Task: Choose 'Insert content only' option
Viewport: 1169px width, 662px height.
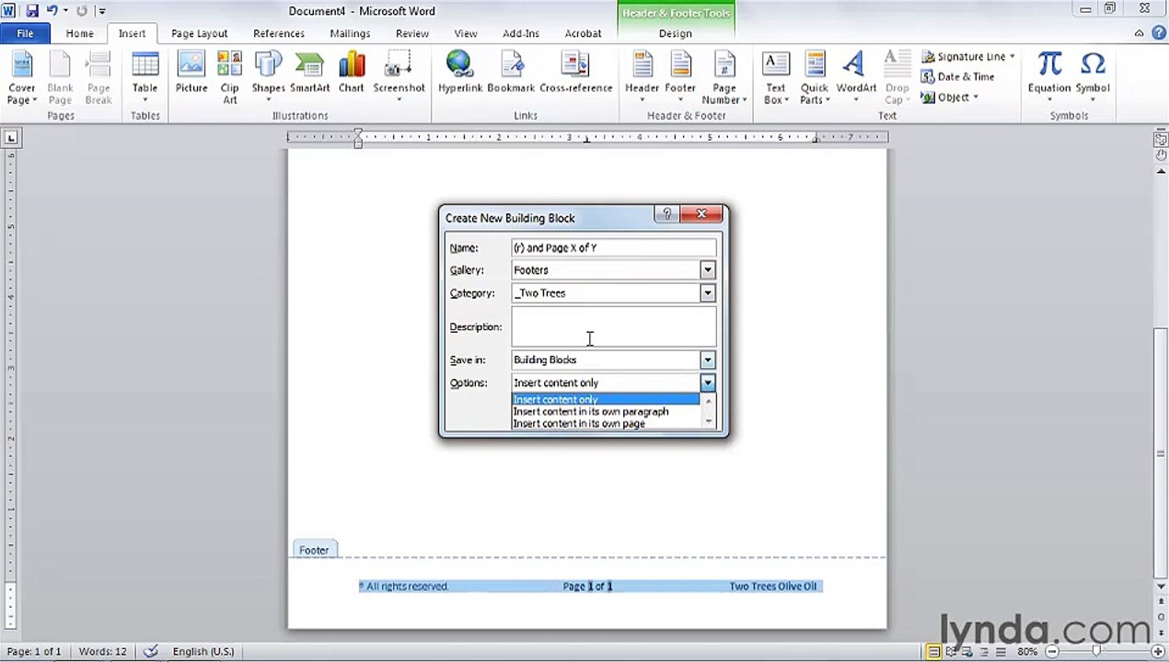Action: [x=606, y=399]
